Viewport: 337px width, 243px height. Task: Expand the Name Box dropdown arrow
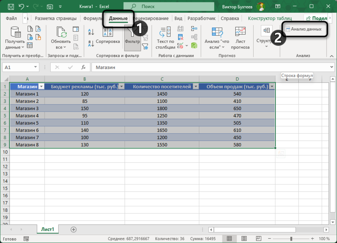[x=36, y=67]
